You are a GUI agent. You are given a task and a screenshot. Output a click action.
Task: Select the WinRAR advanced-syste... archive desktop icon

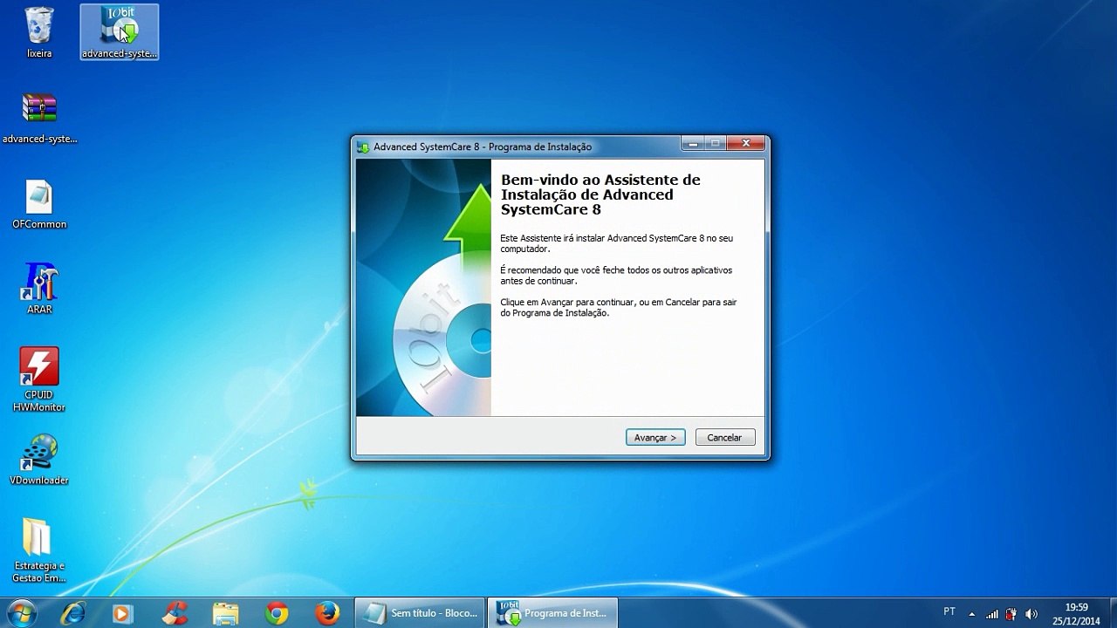pyautogui.click(x=39, y=117)
